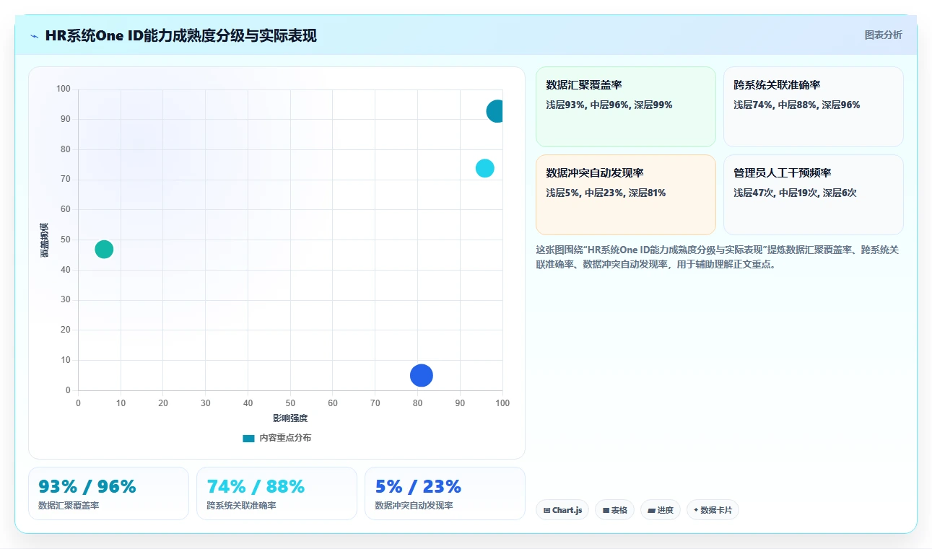Viewport: 932px width, 549px height.
Task: Click the page title HR系统One ID能力成熟度分级与实际表现
Action: pos(180,36)
